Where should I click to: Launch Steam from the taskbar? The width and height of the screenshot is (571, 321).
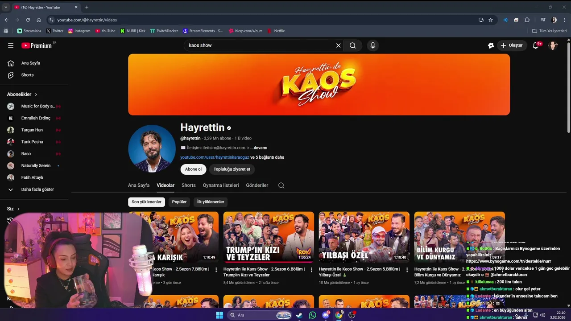[299, 315]
